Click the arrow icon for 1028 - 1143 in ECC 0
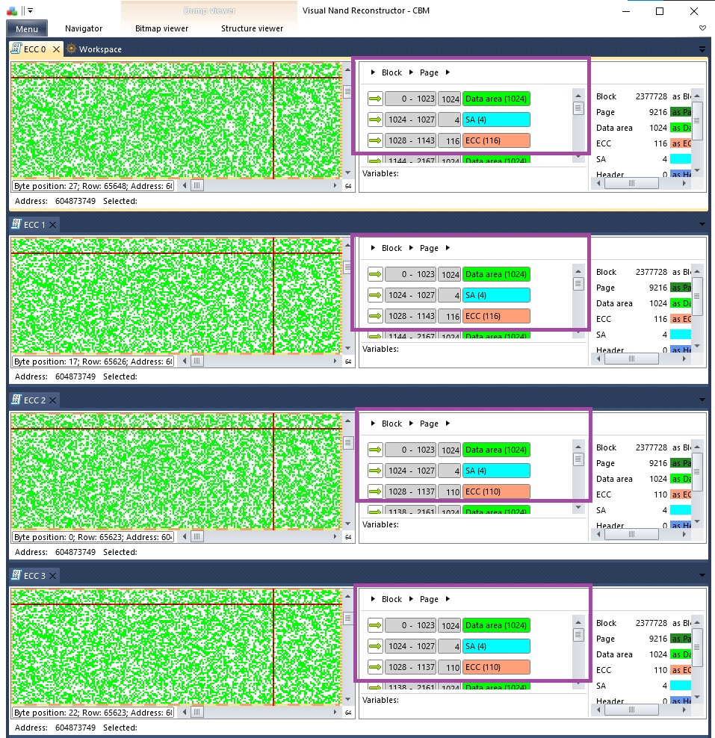The height and width of the screenshot is (738, 715). tap(375, 140)
